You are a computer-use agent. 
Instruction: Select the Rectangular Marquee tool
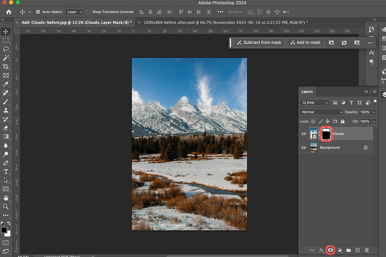(x=5, y=40)
